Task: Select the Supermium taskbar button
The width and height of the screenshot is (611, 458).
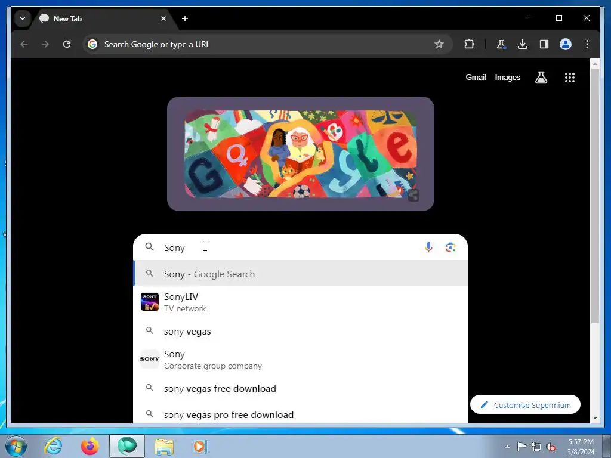Action: [x=127, y=446]
